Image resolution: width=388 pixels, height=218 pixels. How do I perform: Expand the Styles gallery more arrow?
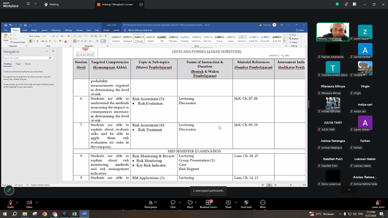click(284, 42)
